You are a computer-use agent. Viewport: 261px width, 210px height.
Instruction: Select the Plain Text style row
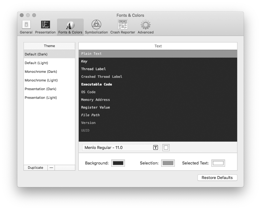pos(158,54)
